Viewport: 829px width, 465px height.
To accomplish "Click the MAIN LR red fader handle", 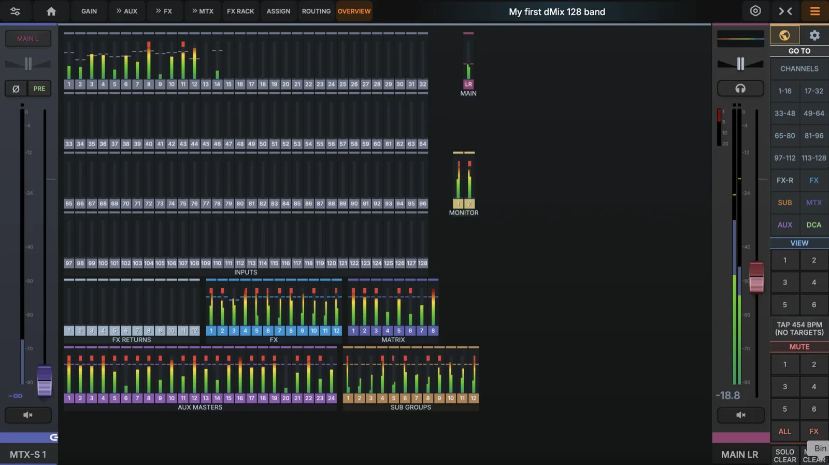I will tap(756, 277).
